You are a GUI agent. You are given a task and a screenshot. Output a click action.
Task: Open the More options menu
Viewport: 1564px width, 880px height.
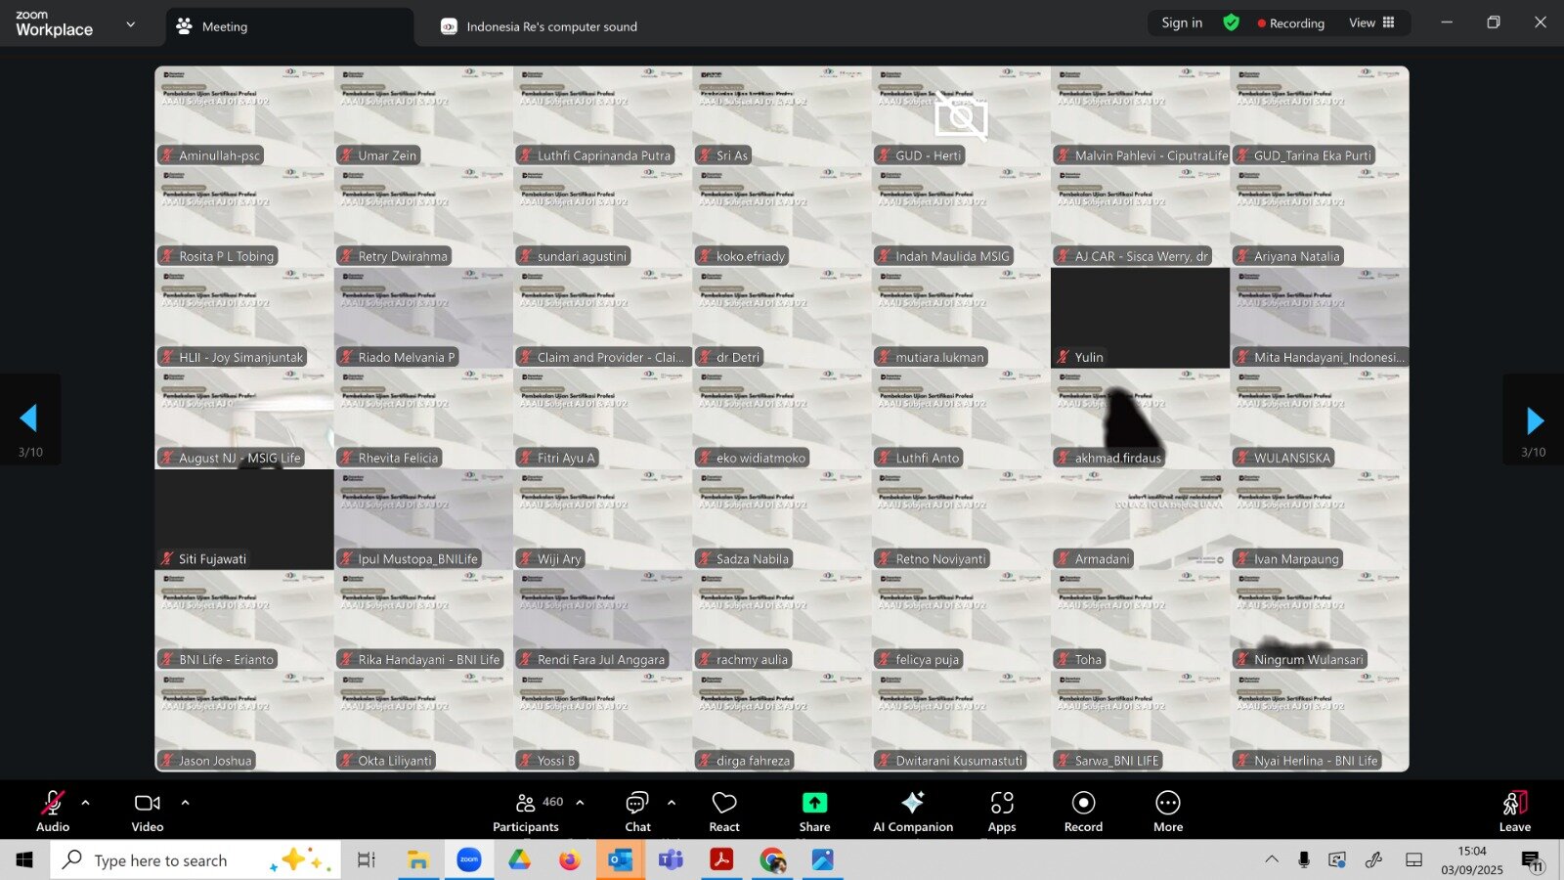(x=1167, y=811)
